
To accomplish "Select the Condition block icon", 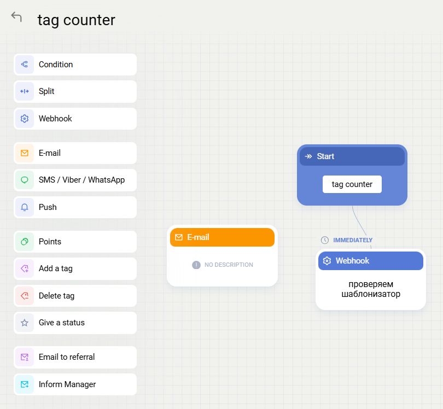I will [25, 65].
